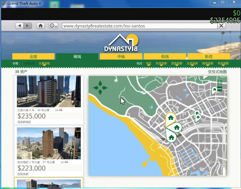Filter location by 北洛圣都
This screenshot has width=241, height=189.
pos(192,63)
